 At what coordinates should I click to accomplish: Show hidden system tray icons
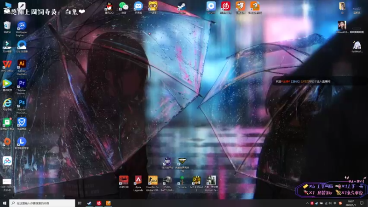point(307,203)
